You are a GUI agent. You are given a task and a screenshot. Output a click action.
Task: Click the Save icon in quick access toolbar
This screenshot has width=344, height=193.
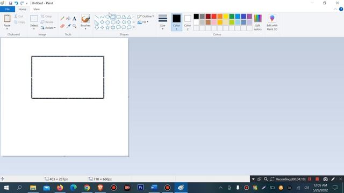(10, 3)
